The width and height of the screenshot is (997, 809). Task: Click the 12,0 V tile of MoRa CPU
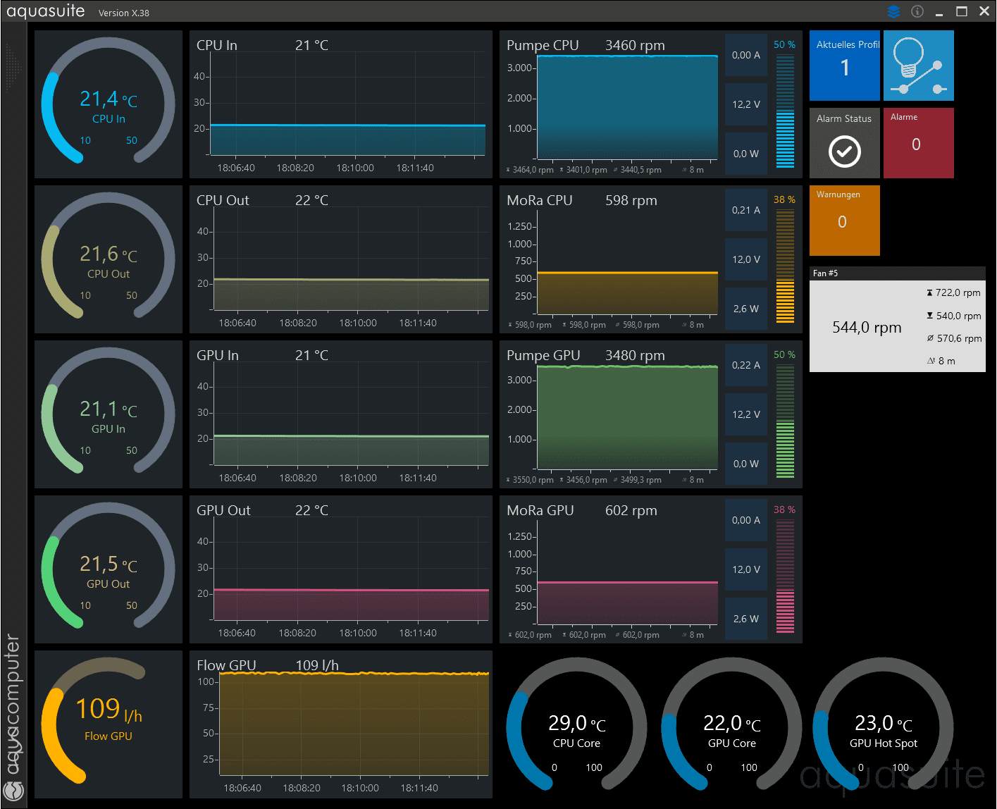[x=746, y=259]
